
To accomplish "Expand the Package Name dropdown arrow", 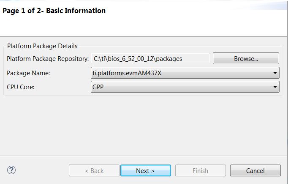I will [275, 73].
